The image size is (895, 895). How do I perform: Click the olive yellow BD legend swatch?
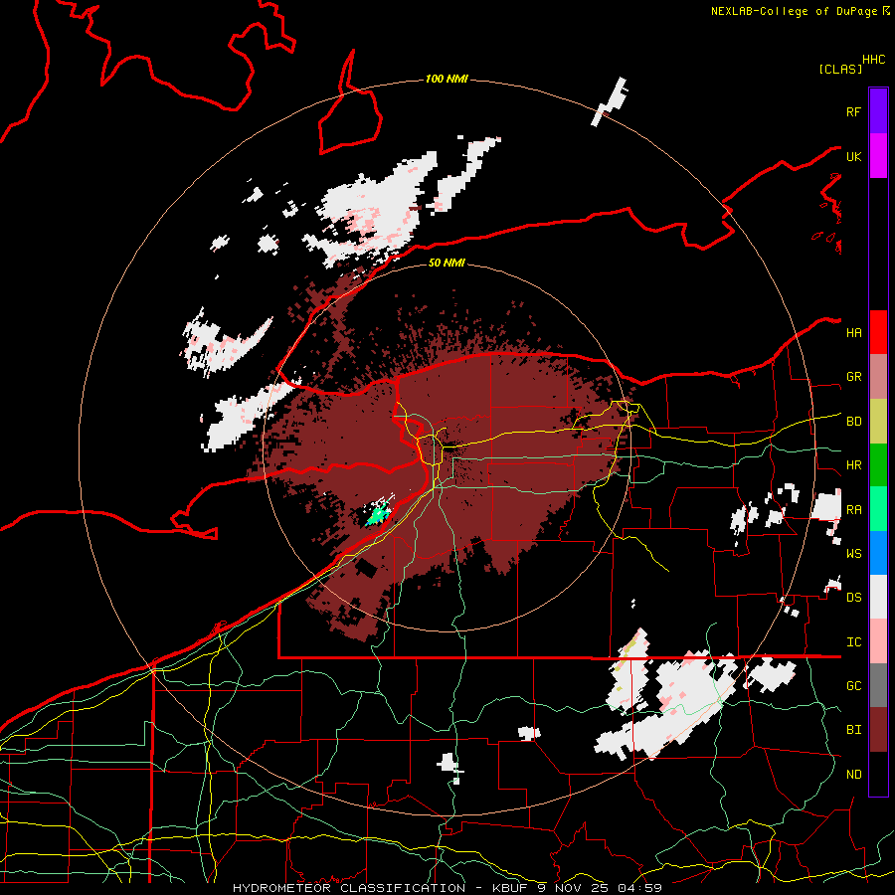(x=878, y=421)
